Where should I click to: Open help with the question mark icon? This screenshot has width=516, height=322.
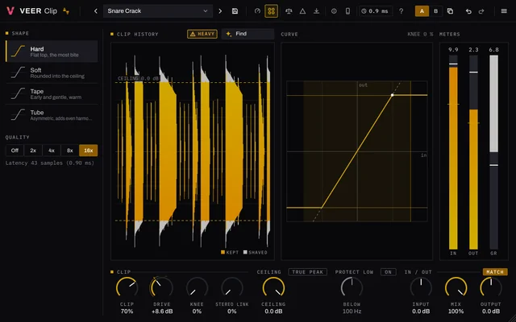click(x=401, y=11)
